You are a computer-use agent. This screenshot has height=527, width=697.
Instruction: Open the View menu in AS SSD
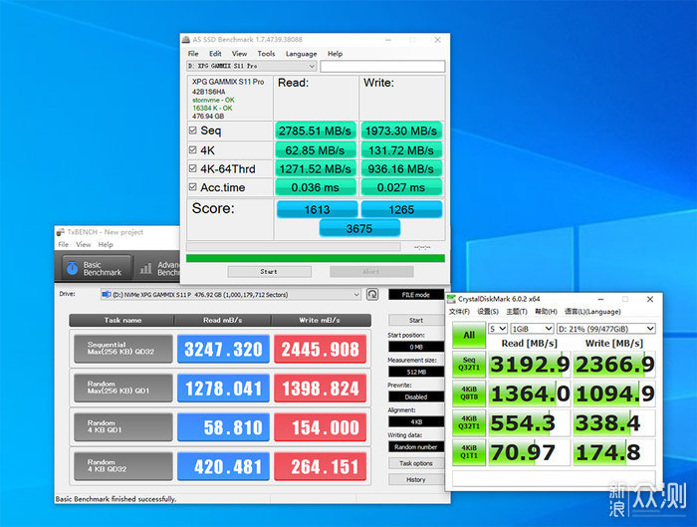239,54
